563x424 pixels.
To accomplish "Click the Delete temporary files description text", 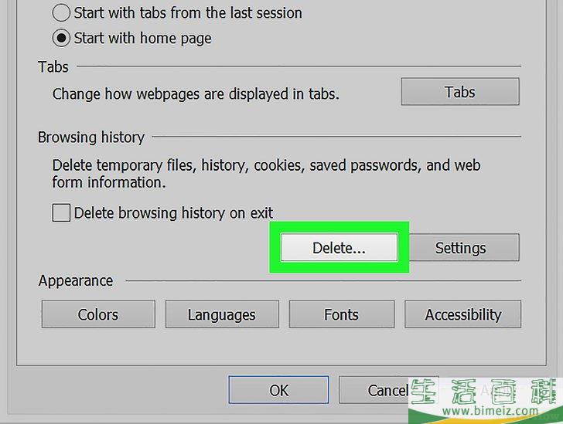I will [266, 174].
